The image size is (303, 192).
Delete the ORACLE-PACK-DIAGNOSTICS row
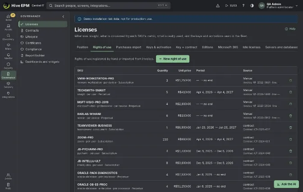point(290,174)
